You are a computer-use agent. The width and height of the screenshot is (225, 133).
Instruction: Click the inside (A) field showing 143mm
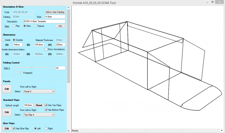point(18,54)
